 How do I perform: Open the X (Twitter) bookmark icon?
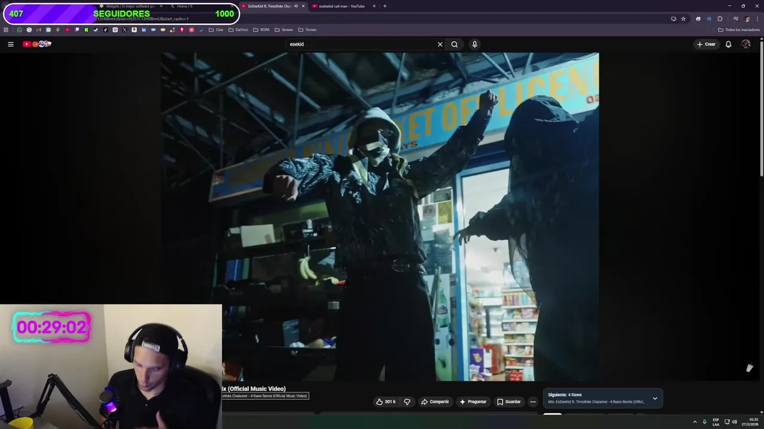click(x=125, y=30)
